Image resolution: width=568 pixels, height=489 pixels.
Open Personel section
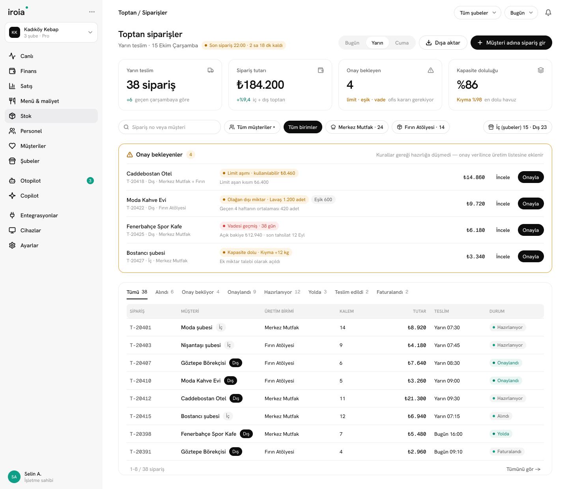[51, 131]
